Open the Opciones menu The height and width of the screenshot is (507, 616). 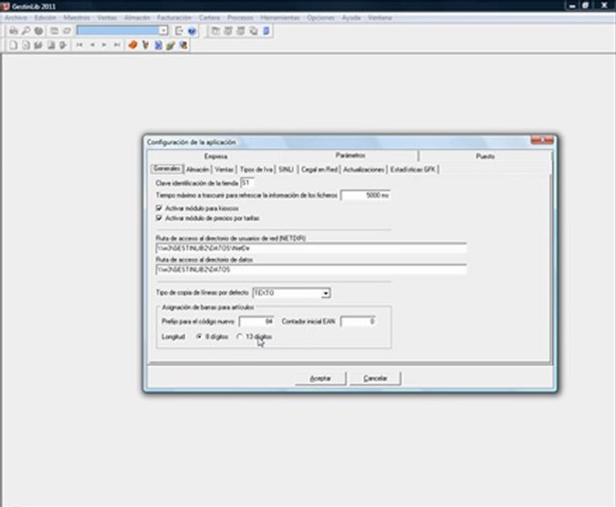point(321,18)
